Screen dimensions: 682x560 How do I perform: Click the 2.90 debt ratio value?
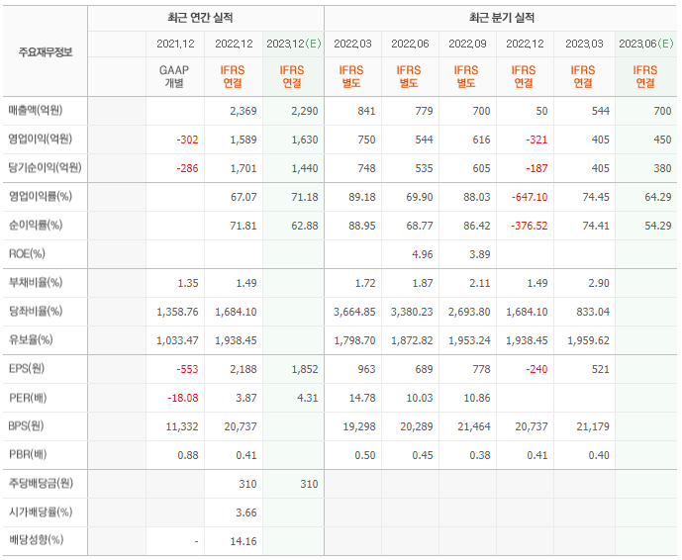point(599,284)
